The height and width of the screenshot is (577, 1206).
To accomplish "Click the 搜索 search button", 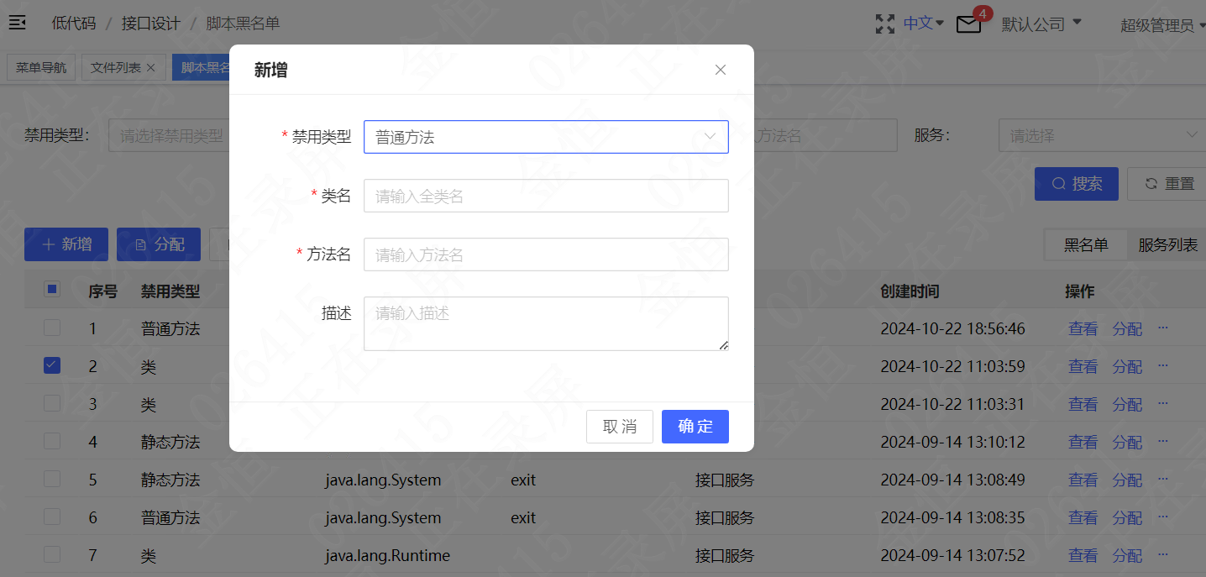I will click(1077, 183).
